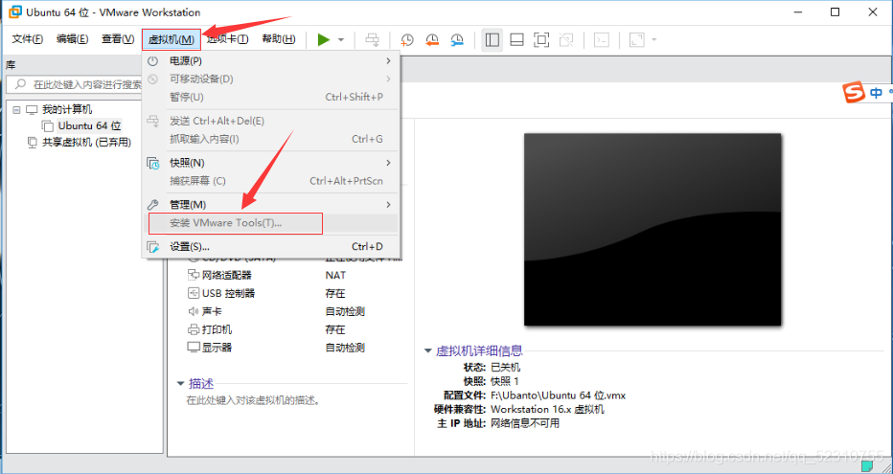Toggle the thumbnail bar view icon
893x474 pixels.
coord(516,40)
